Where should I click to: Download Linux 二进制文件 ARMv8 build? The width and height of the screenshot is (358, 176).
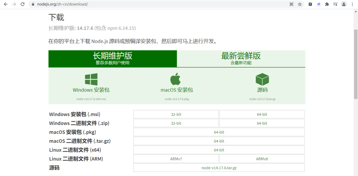pos(262,159)
